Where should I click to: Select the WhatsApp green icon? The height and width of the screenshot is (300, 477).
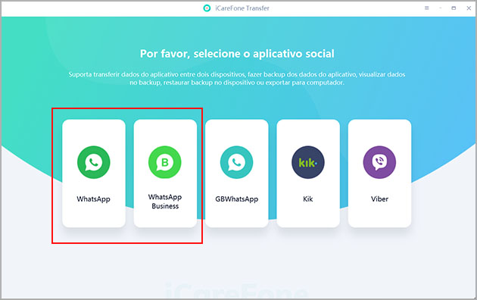pyautogui.click(x=94, y=162)
